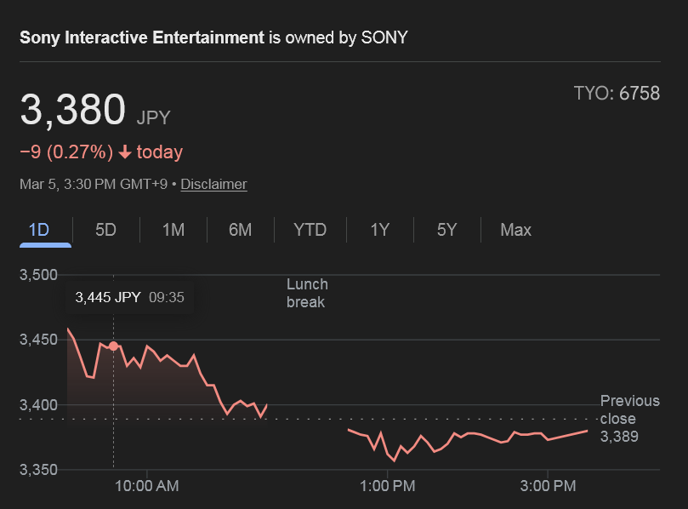Click the Previous close 3,389 label
Screen dimensions: 688x509
pos(629,419)
